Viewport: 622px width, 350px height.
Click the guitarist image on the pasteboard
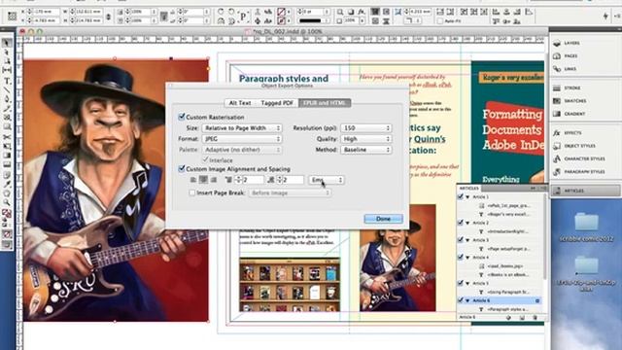[115, 191]
